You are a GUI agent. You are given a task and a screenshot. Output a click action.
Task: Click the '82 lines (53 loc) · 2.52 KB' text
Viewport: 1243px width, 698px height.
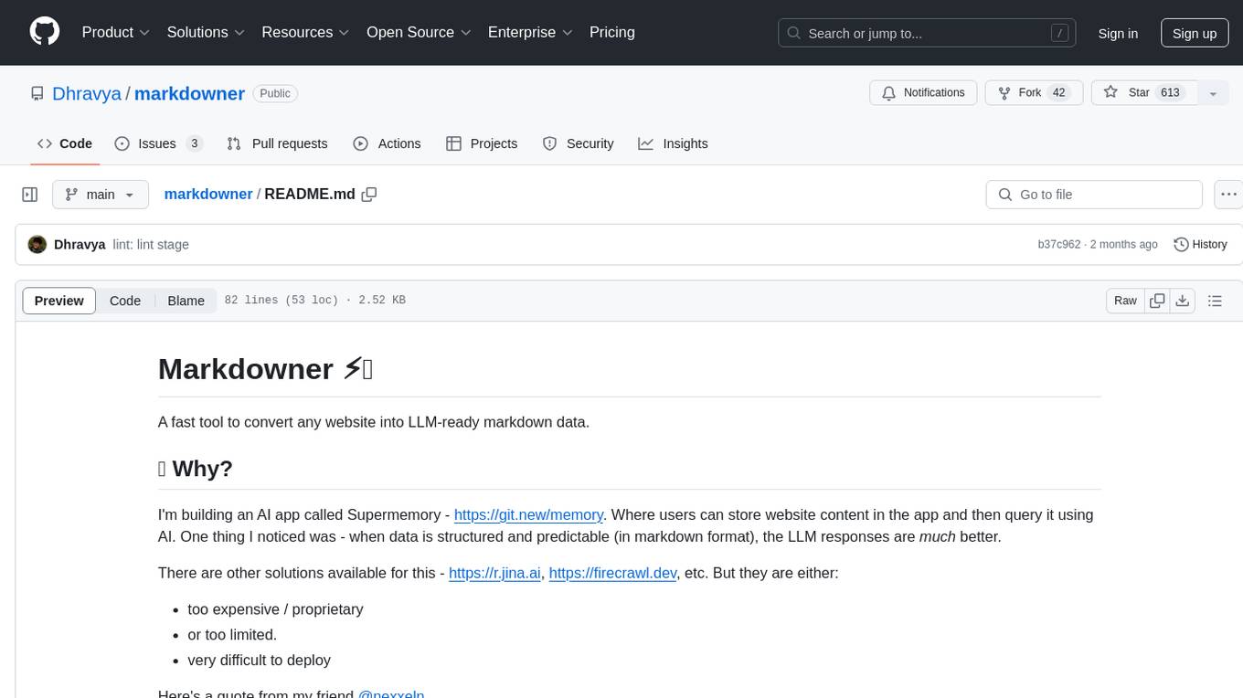point(314,301)
